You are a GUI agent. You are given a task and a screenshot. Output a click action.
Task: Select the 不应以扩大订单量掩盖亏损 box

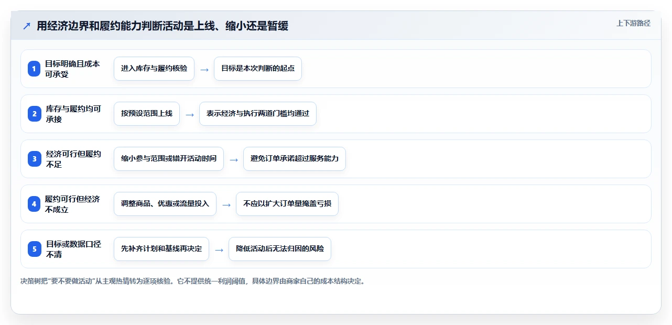(287, 204)
